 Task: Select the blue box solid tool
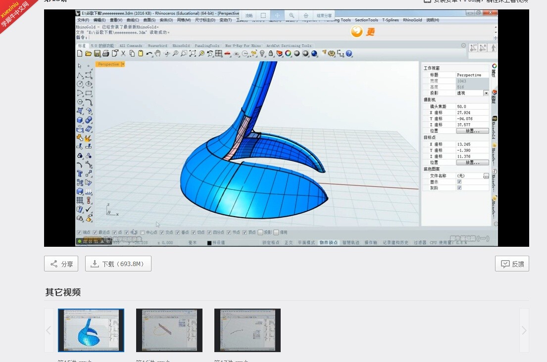tap(80, 120)
